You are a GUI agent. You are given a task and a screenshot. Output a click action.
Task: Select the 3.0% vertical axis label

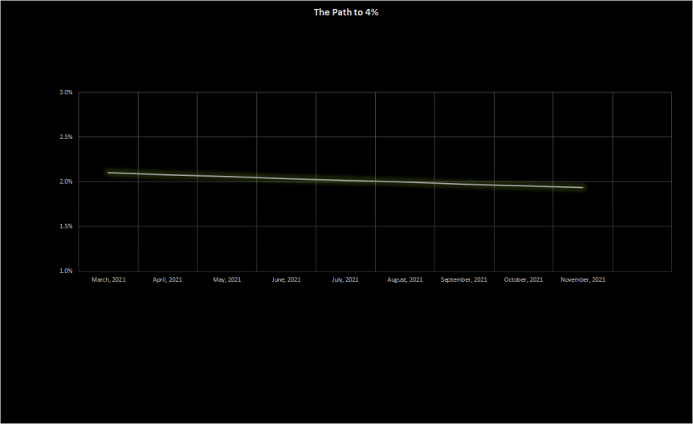pyautogui.click(x=65, y=92)
